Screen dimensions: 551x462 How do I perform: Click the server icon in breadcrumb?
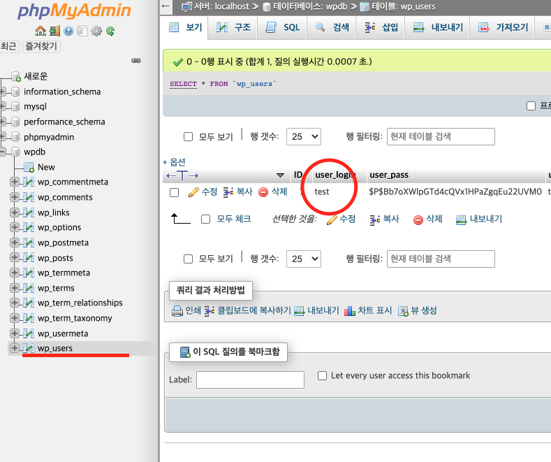point(187,6)
